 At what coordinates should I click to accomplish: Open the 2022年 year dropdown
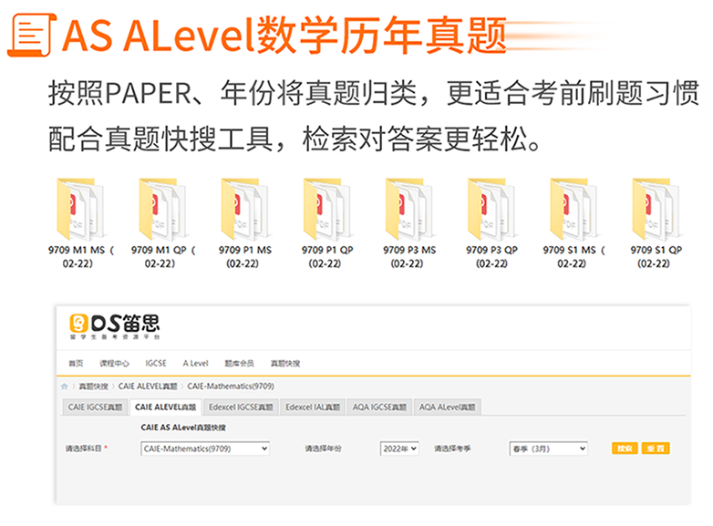(x=398, y=449)
